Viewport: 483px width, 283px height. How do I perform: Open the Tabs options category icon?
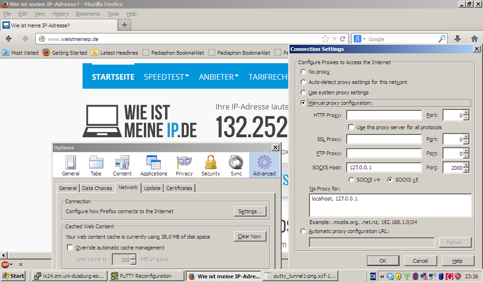pyautogui.click(x=96, y=166)
